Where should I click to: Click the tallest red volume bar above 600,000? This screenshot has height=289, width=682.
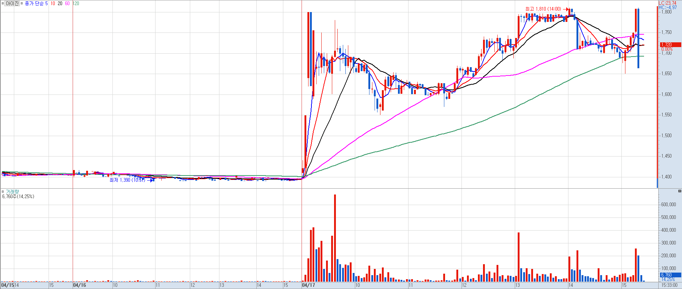[x=335, y=238]
